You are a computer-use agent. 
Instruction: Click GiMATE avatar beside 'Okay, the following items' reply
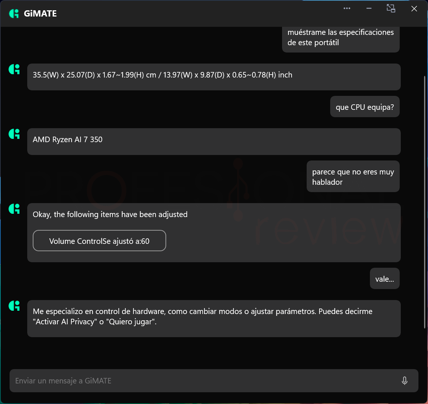pos(14,209)
